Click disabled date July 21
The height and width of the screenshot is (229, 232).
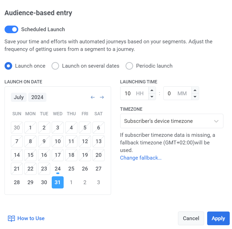click(17, 169)
